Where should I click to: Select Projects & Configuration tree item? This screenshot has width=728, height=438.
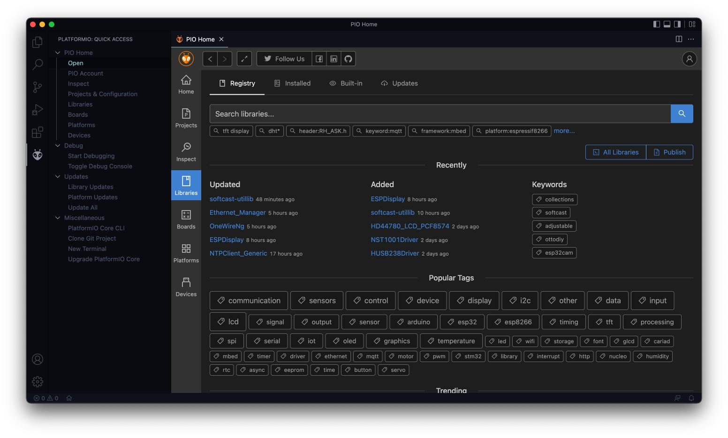(x=103, y=94)
